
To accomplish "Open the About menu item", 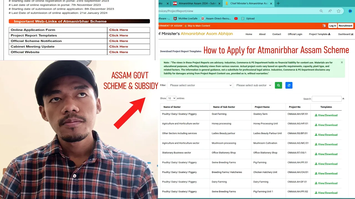I will tap(262, 34).
